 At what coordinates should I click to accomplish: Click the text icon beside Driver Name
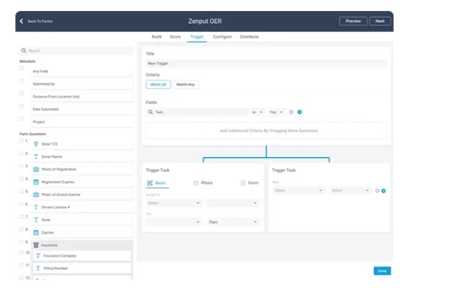point(36,156)
